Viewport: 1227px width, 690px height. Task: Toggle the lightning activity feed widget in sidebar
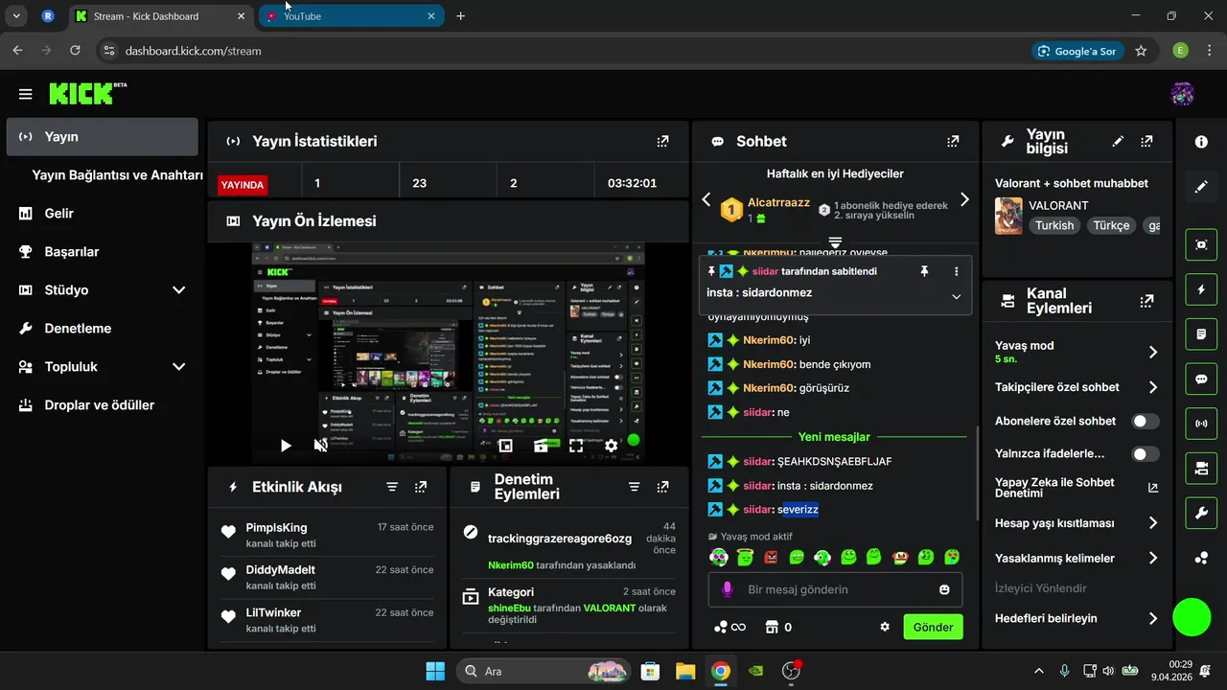coord(1201,289)
